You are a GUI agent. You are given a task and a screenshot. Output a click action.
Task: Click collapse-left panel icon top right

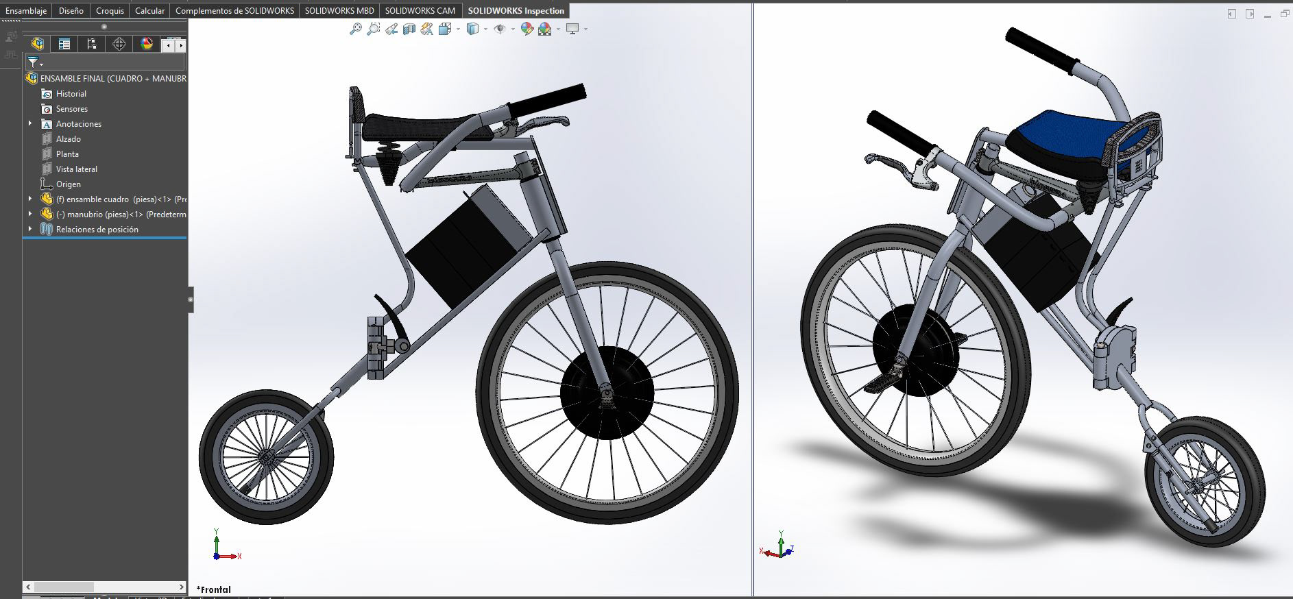(1232, 14)
